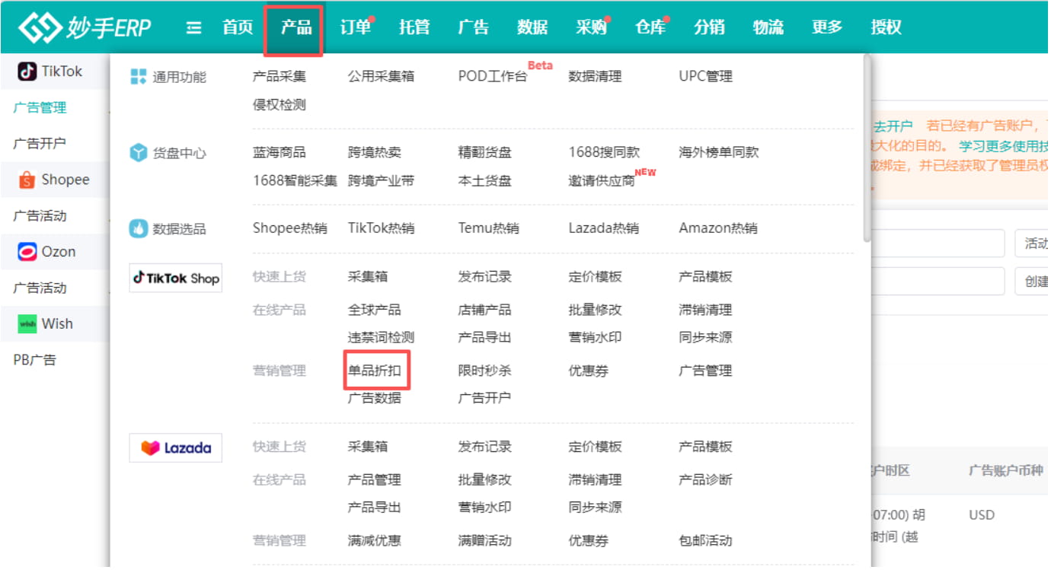Click the 货盘中心 cube icon
1051x570 pixels.
click(x=138, y=153)
